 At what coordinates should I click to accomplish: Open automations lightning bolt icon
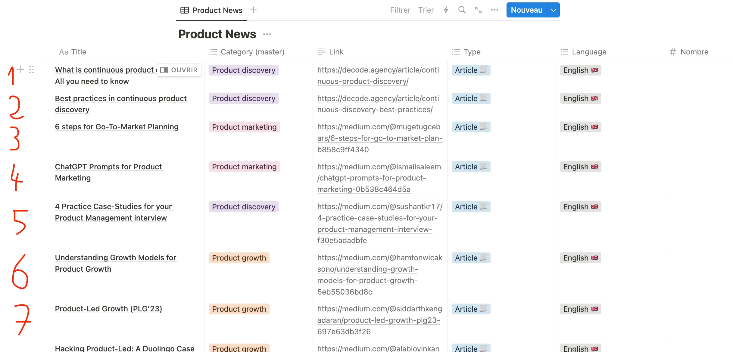[x=446, y=10]
